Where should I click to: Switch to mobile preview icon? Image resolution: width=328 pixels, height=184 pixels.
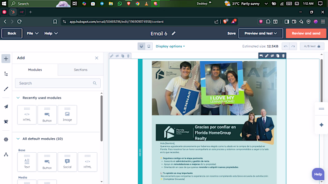pos(149,46)
